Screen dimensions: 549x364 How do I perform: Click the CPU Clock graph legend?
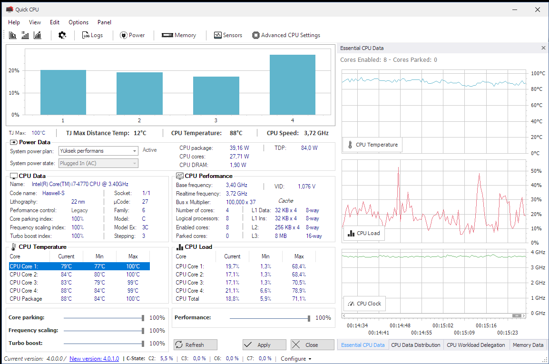(x=364, y=304)
